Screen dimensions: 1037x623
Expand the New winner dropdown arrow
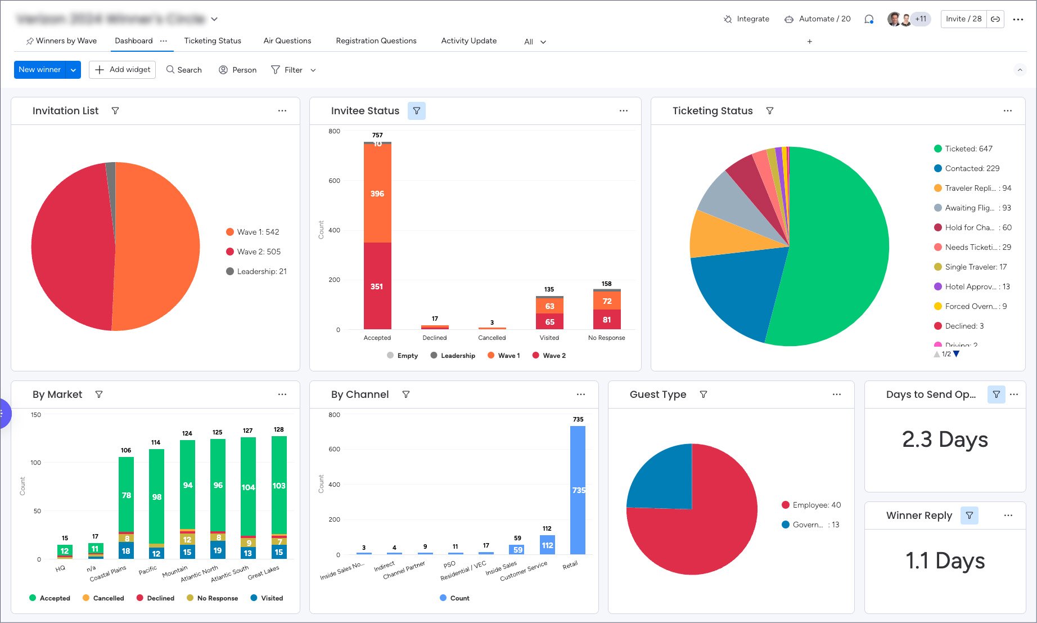pos(73,70)
